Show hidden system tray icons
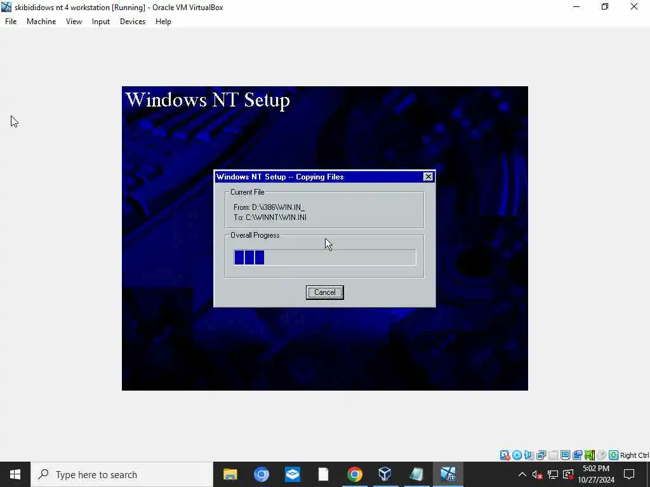 coord(522,474)
